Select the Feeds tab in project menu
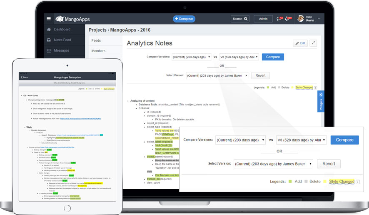 pos(105,40)
